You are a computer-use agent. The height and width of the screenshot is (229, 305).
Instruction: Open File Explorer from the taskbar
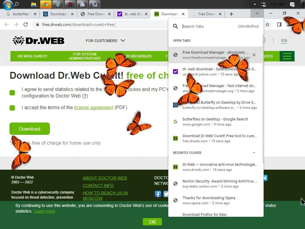coord(33,4)
